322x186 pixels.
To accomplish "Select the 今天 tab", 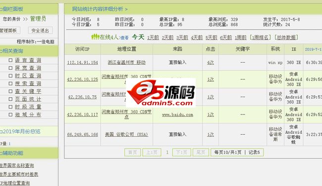I will (x=138, y=37).
